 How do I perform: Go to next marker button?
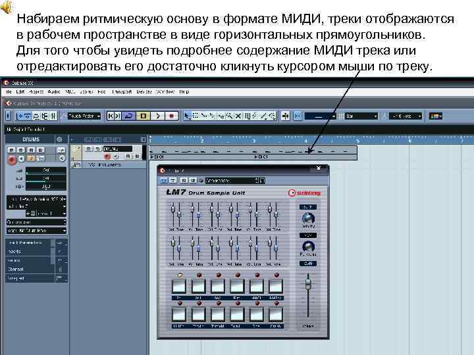click(118, 116)
